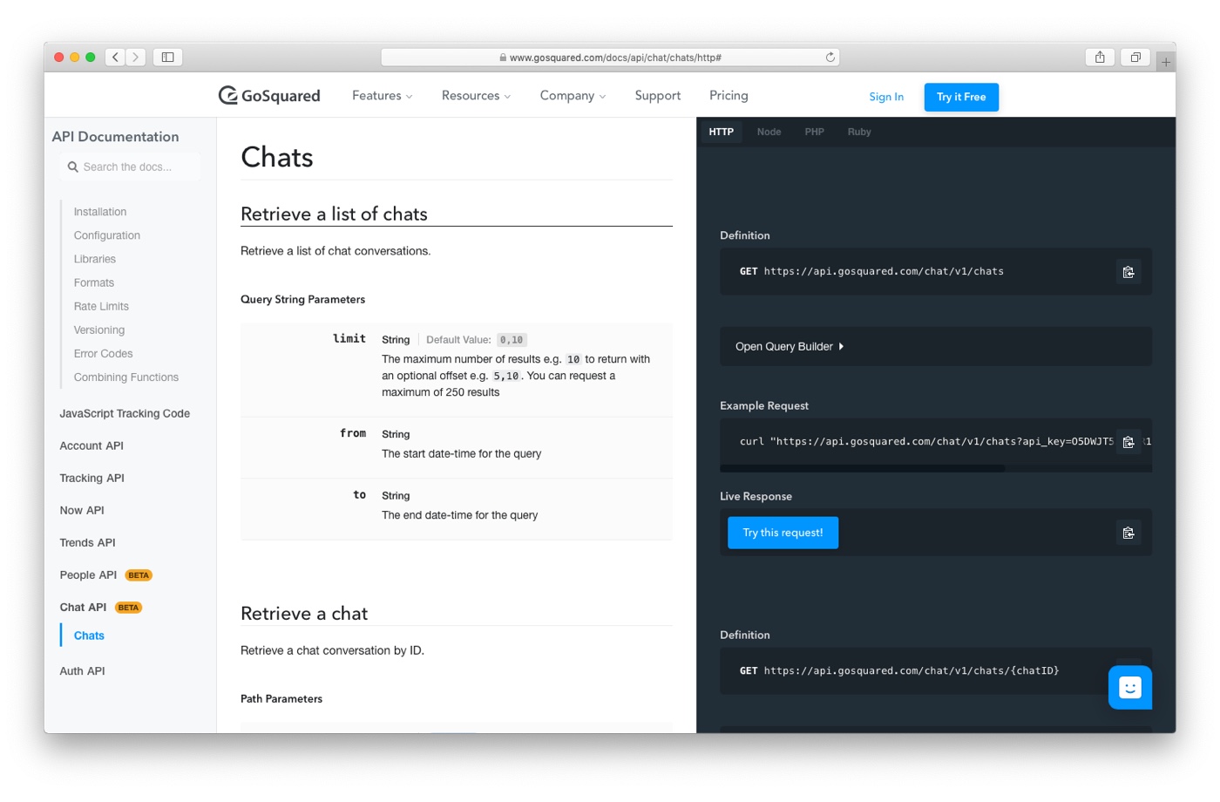The width and height of the screenshot is (1220, 802).
Task: Copy the live response output
Action: [1128, 533]
